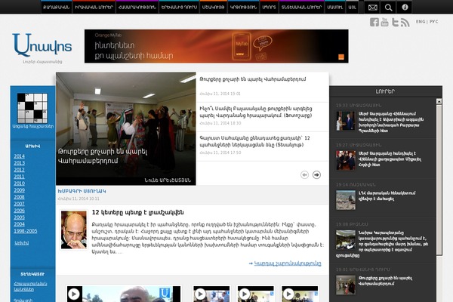Image resolution: width=453 pixels, height=302 pixels.
Task: Open the 2010 archive link
Action: pos(20,183)
